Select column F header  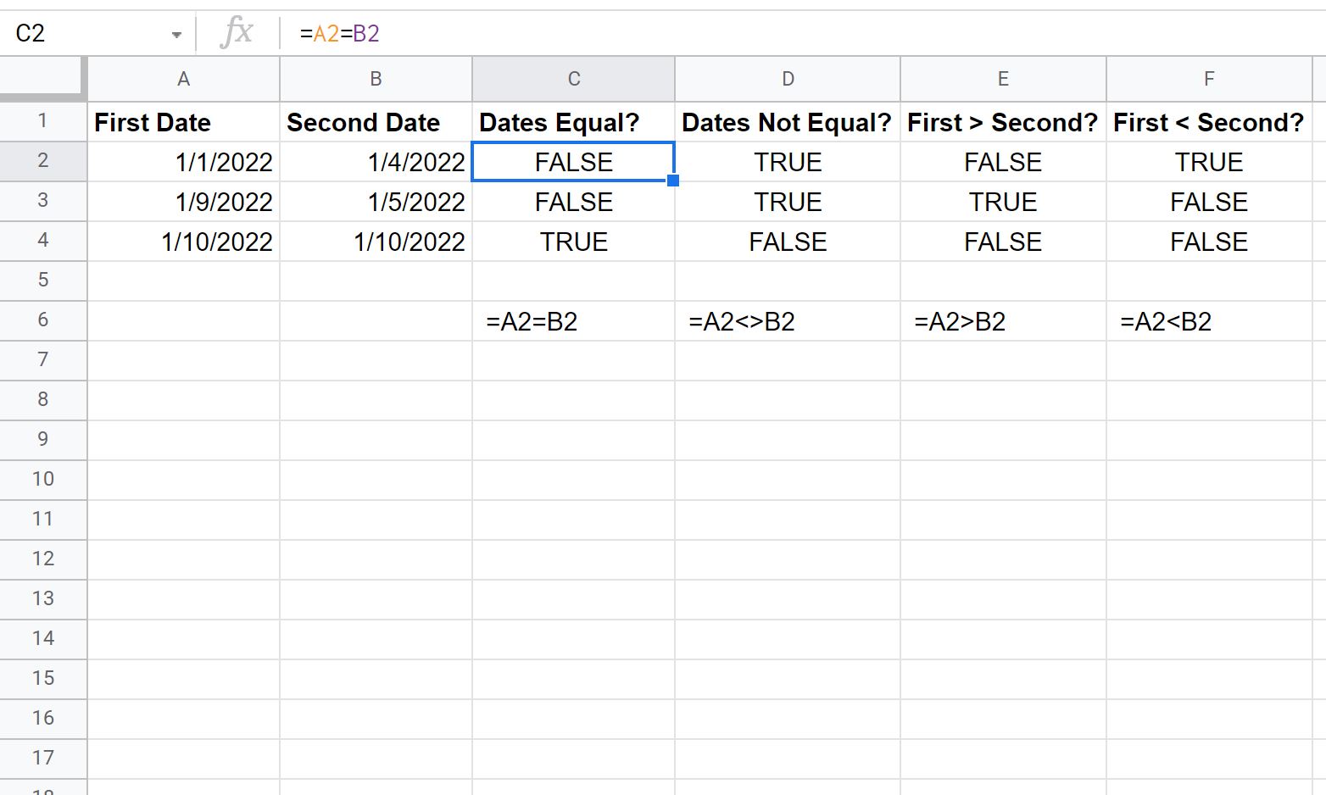point(1208,79)
